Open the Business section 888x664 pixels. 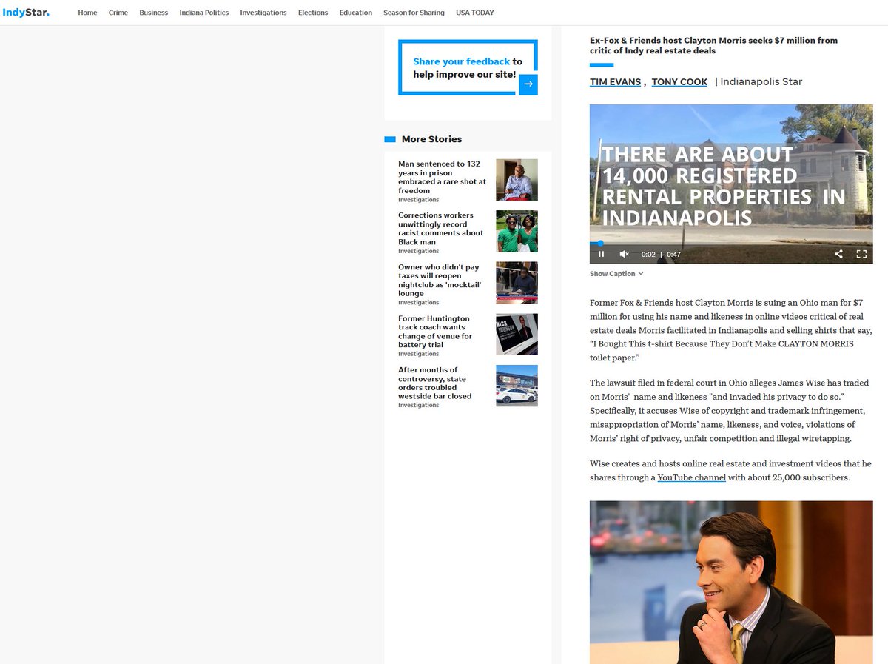pyautogui.click(x=154, y=13)
